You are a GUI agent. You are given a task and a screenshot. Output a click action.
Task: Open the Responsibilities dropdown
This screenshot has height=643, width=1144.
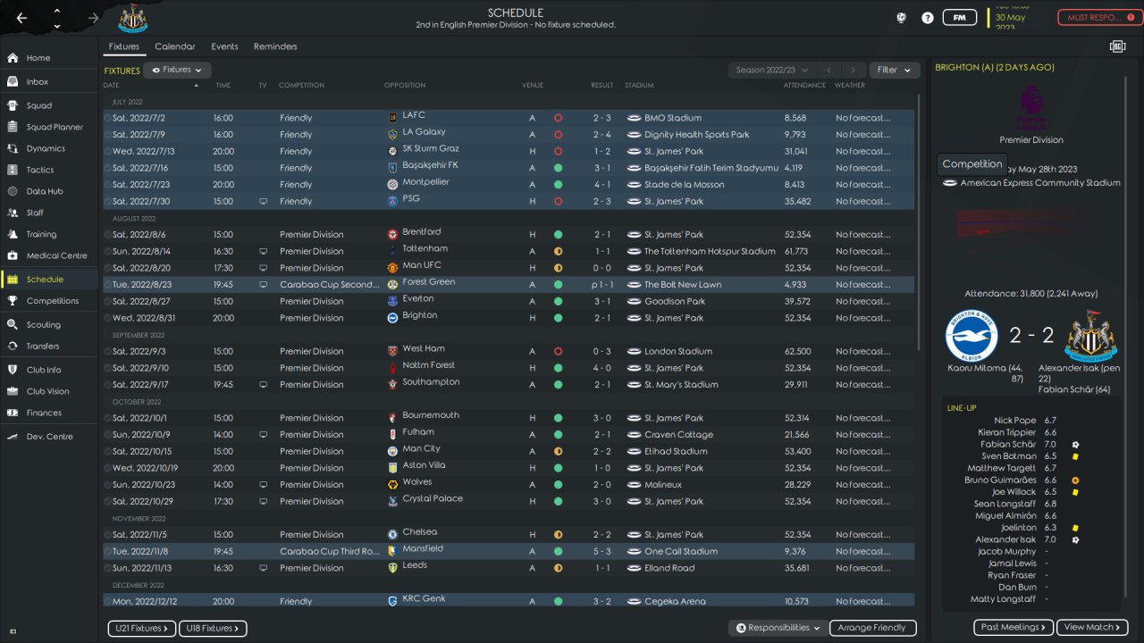coord(777,628)
